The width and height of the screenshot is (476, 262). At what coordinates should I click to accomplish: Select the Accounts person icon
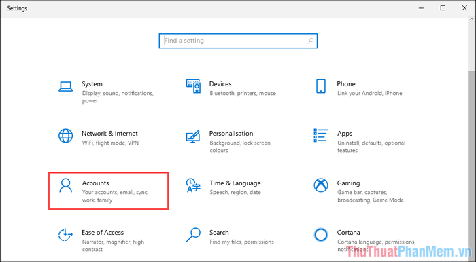point(65,185)
